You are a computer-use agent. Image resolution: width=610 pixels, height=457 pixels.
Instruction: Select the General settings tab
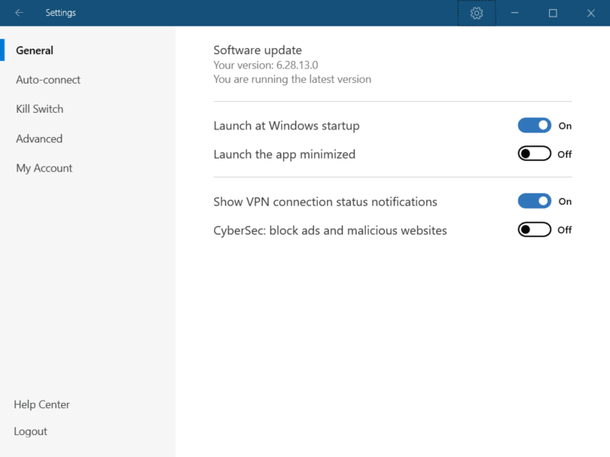pyautogui.click(x=34, y=50)
